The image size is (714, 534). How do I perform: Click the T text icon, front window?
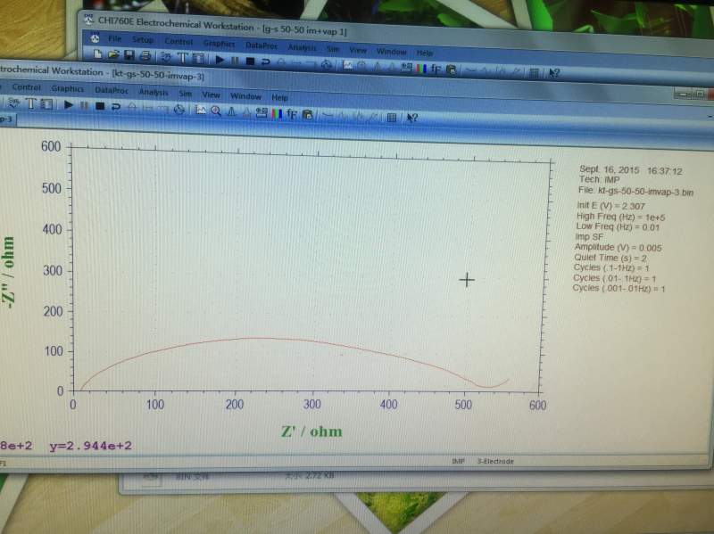[30, 103]
